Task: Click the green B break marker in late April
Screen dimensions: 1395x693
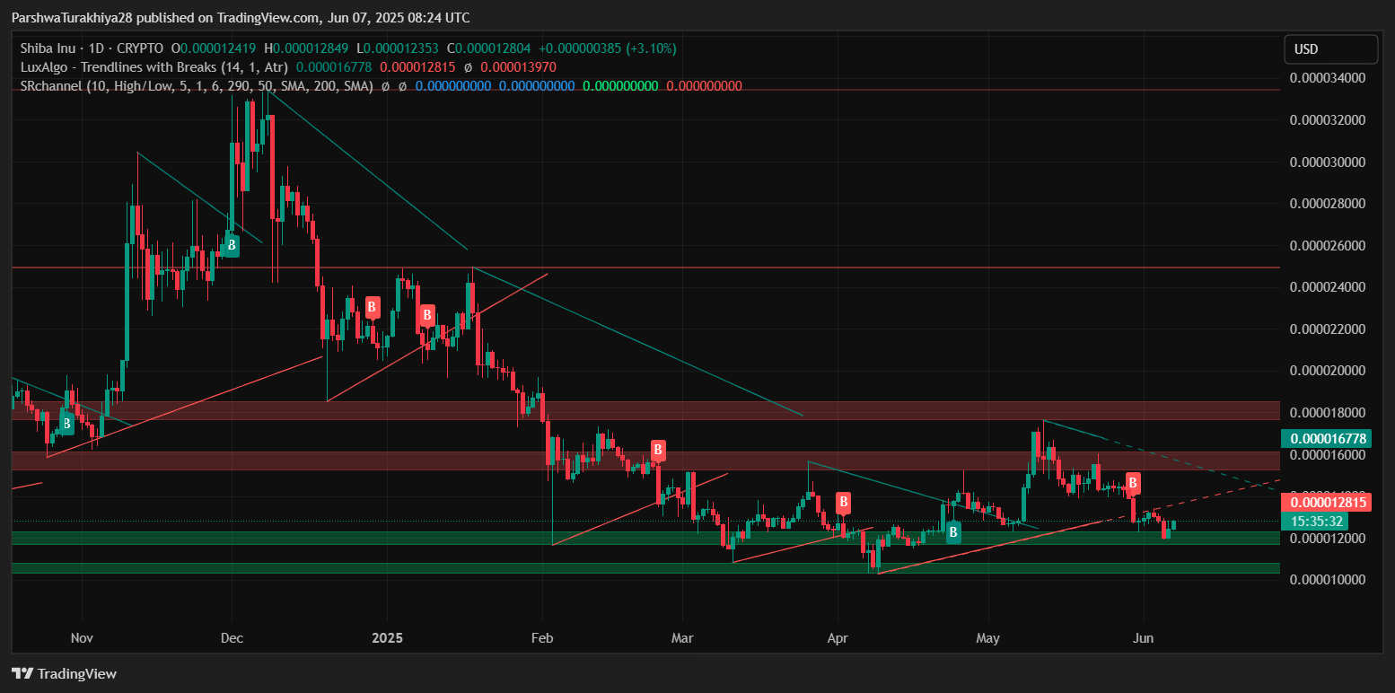Action: [x=953, y=532]
